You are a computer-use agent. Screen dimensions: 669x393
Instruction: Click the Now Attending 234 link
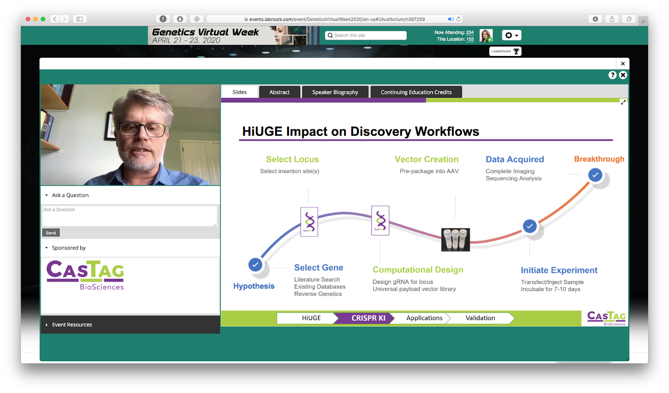(x=470, y=33)
